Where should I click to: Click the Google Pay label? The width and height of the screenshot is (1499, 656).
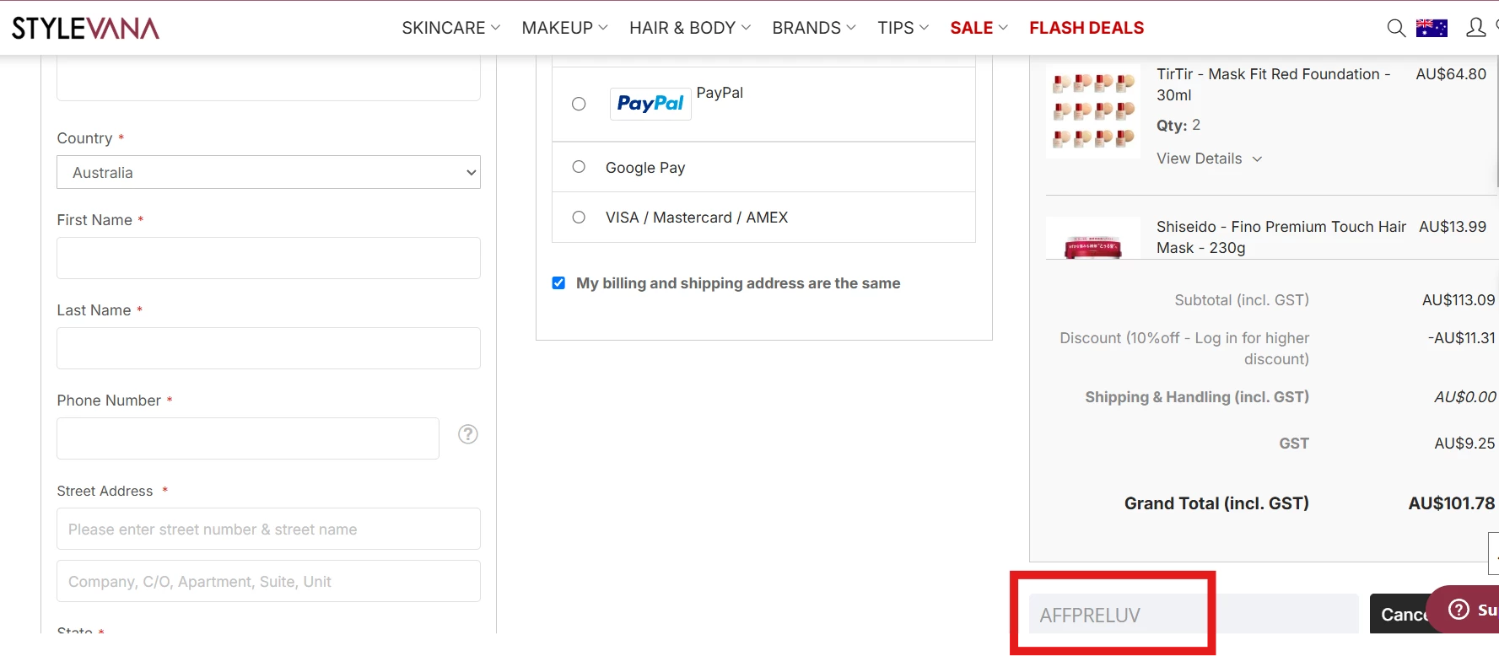pyautogui.click(x=645, y=168)
